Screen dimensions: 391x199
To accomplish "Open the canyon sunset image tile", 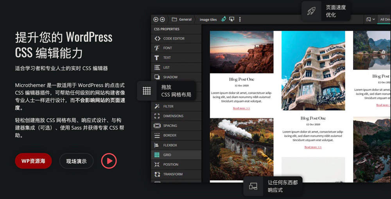I will point(241,52).
